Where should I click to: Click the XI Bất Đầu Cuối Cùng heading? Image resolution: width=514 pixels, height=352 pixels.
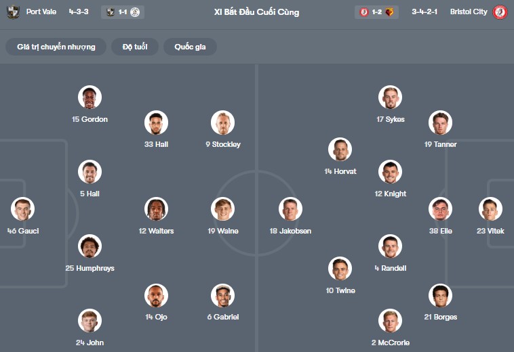pyautogui.click(x=256, y=12)
